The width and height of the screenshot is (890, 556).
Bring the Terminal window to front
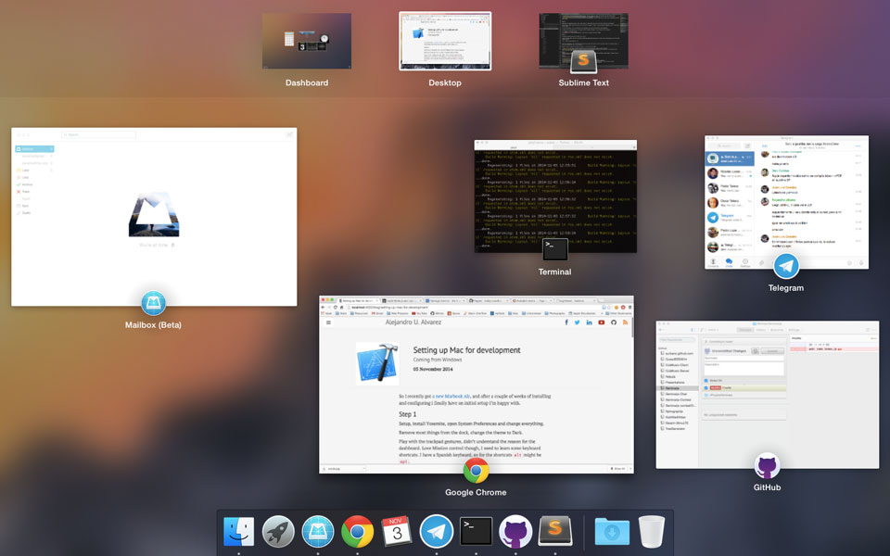tap(555, 196)
